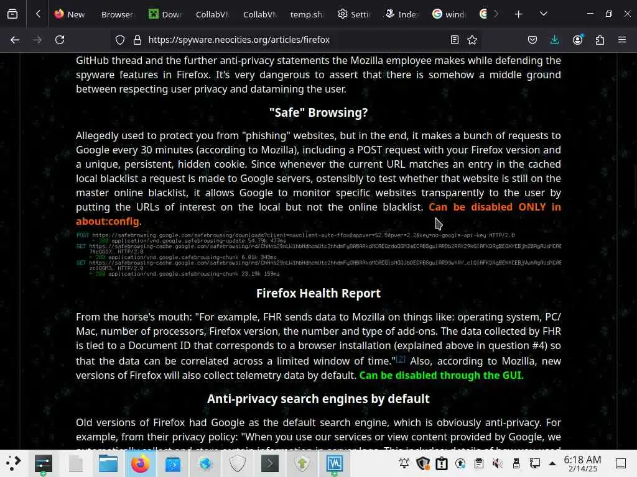Open the system updates tray icon
Screen dimensions: 637x477
[460, 463]
